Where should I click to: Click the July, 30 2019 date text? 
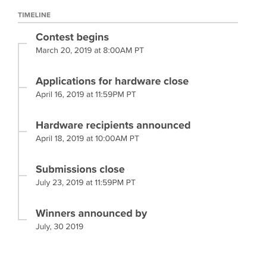tap(59, 227)
